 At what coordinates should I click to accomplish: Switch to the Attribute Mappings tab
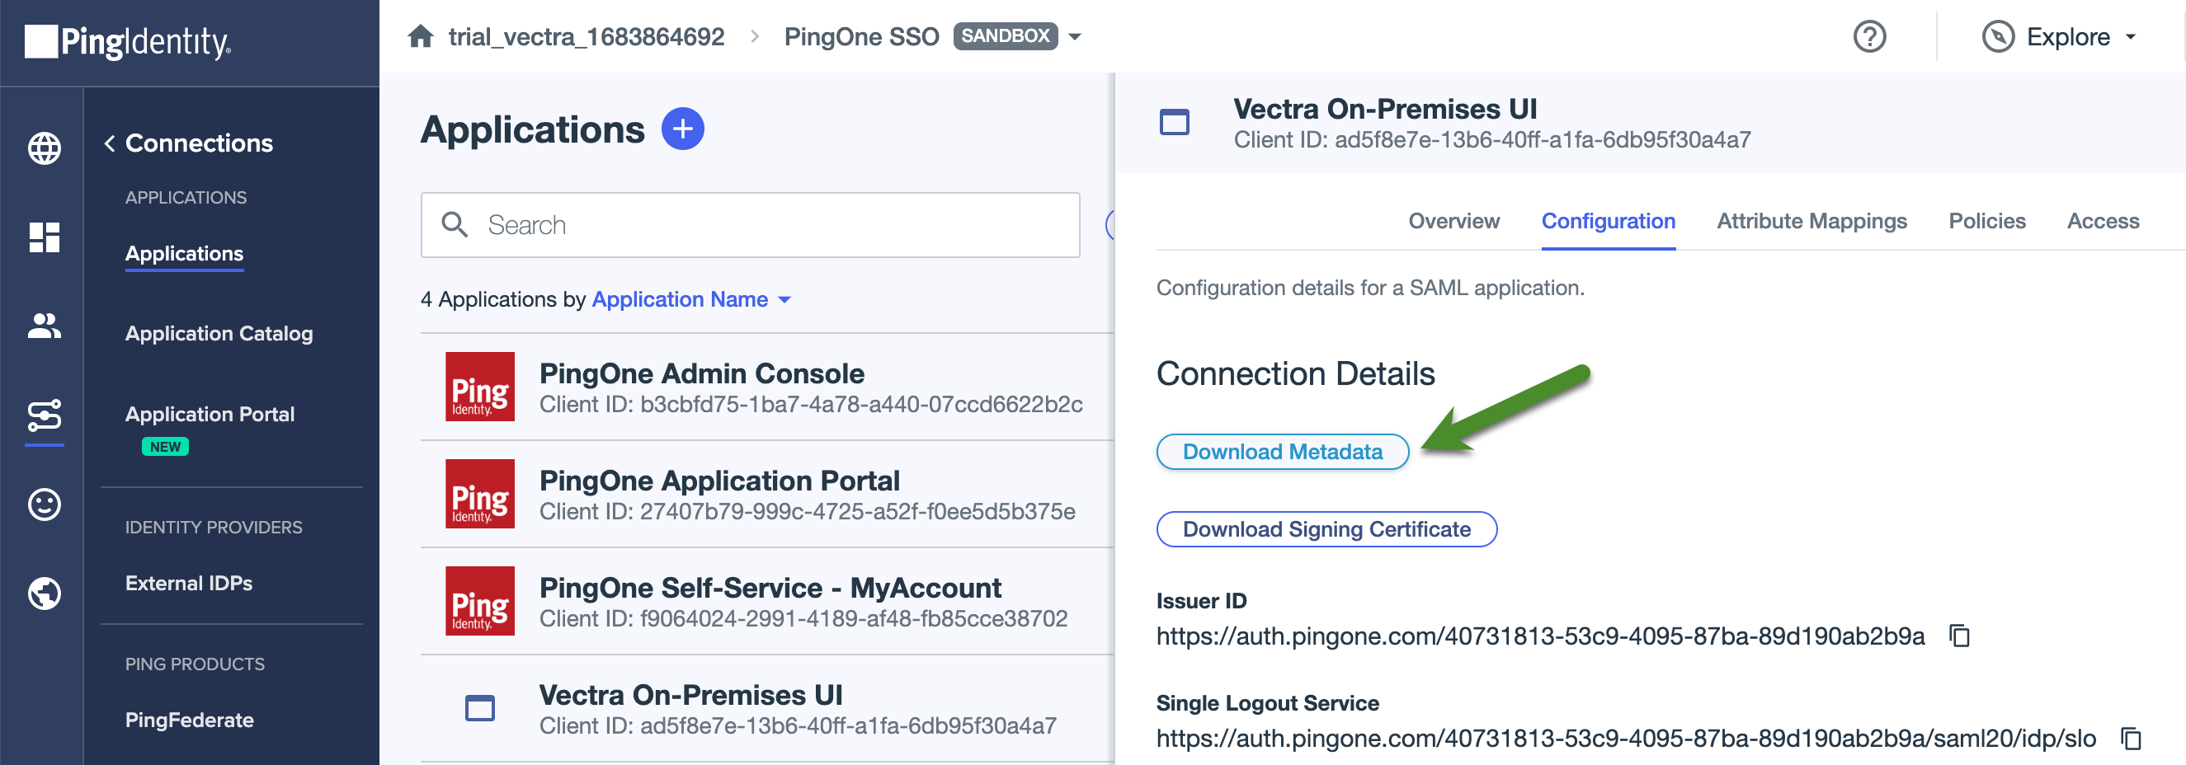pyautogui.click(x=1812, y=222)
